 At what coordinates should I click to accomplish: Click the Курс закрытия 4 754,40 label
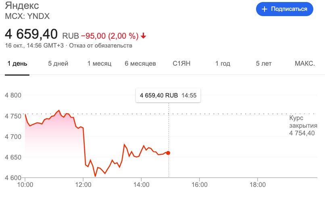303,126
